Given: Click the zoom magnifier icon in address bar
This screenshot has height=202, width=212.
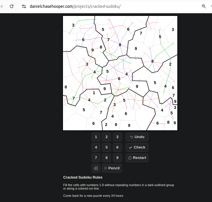Looking at the screenshot, I should pos(204,6).
